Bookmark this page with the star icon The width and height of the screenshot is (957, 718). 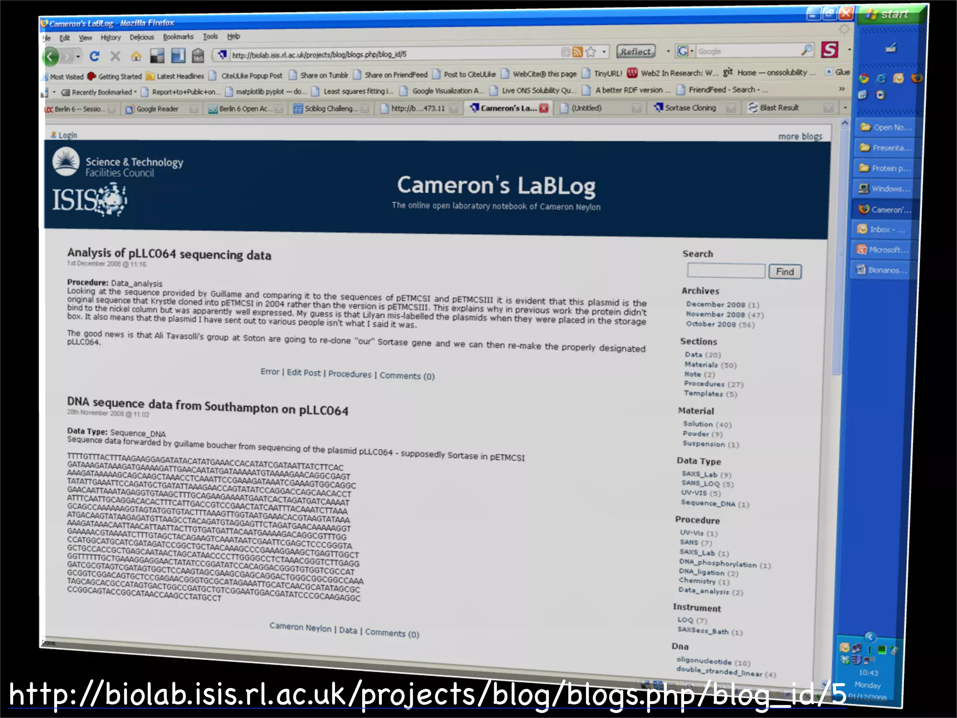point(591,51)
